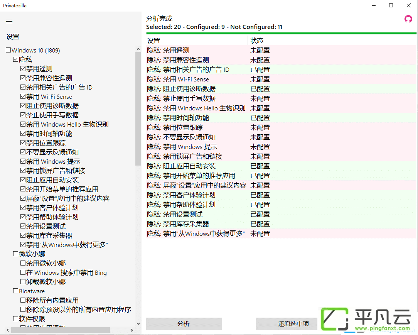This screenshot has width=418, height=335.
Task: Uncheck 屏蔽"设置"应用中的建议内容 checkbox
Action: pos(23,198)
